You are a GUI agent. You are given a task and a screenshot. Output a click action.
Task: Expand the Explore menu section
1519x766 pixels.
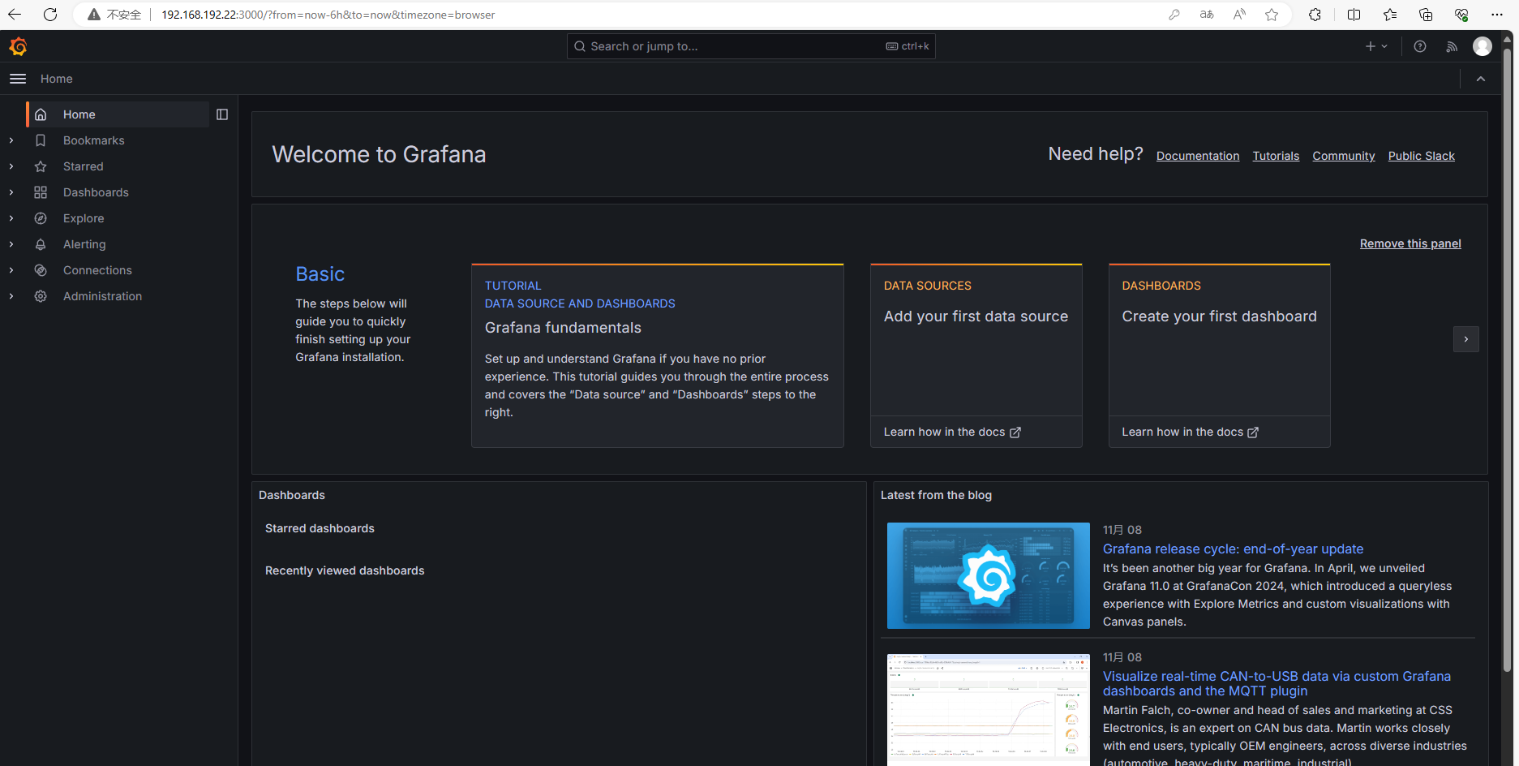[11, 218]
